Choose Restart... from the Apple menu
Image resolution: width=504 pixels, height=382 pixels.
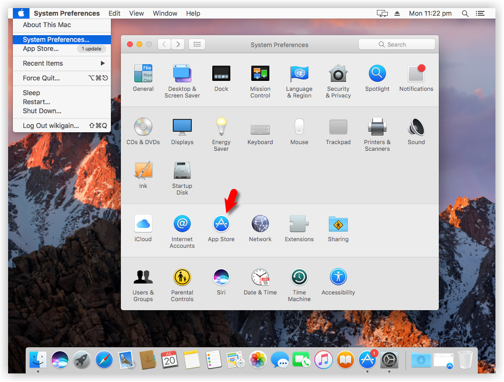pos(62,102)
